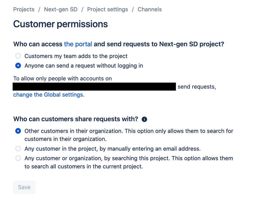Open Next-gen SD breadcrumb link

pos(61,10)
